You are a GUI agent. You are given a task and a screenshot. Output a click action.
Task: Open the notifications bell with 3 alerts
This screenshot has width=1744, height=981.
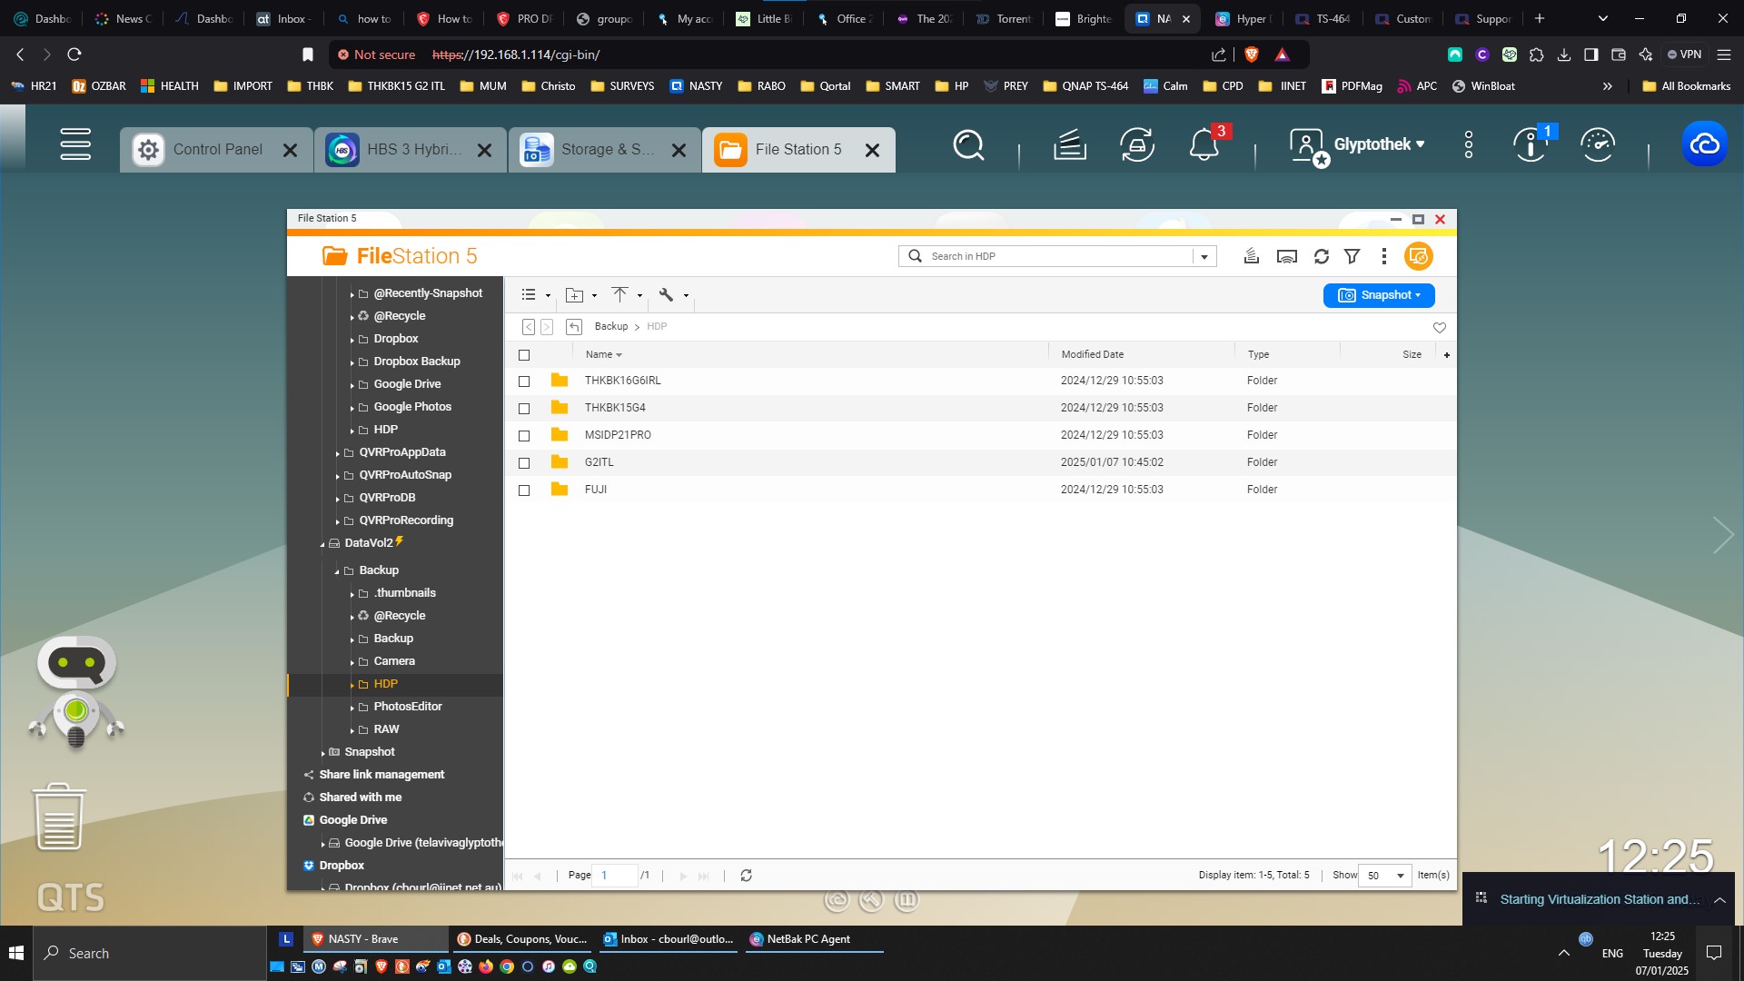(1204, 144)
